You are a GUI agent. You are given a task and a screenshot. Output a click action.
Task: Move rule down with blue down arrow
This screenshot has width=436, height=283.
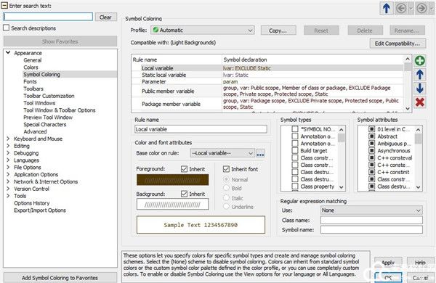420,89
